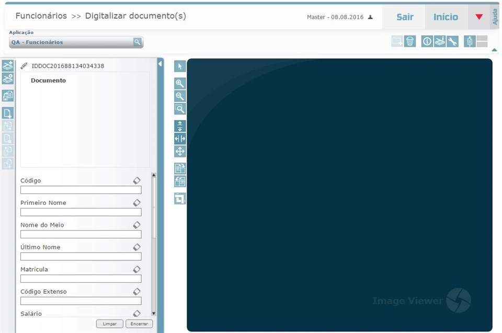This screenshot has width=502, height=333.
Task: Open the Aplicação dropdown showing QA - Funcionários
Action: [x=76, y=42]
